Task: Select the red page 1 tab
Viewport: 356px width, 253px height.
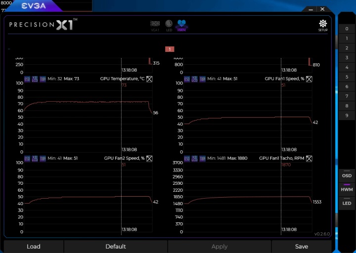Action: point(170,49)
